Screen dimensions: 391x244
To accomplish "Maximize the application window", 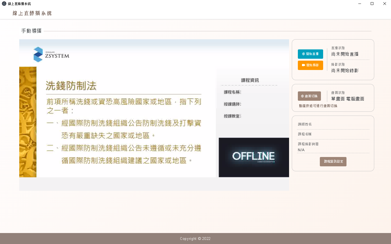I will coord(372,4).
